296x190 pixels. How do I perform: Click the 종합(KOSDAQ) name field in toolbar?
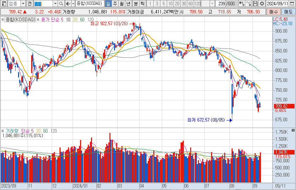[x=90, y=4]
